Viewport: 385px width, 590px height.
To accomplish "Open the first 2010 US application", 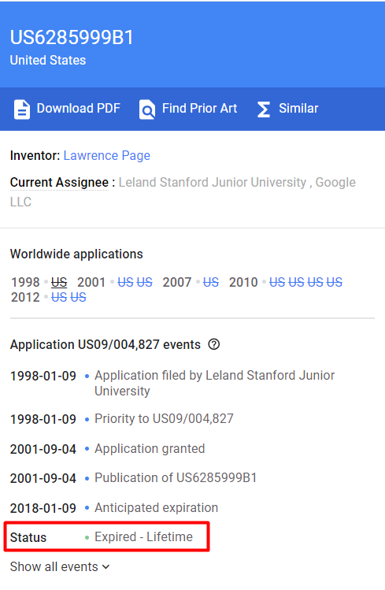I will click(277, 282).
